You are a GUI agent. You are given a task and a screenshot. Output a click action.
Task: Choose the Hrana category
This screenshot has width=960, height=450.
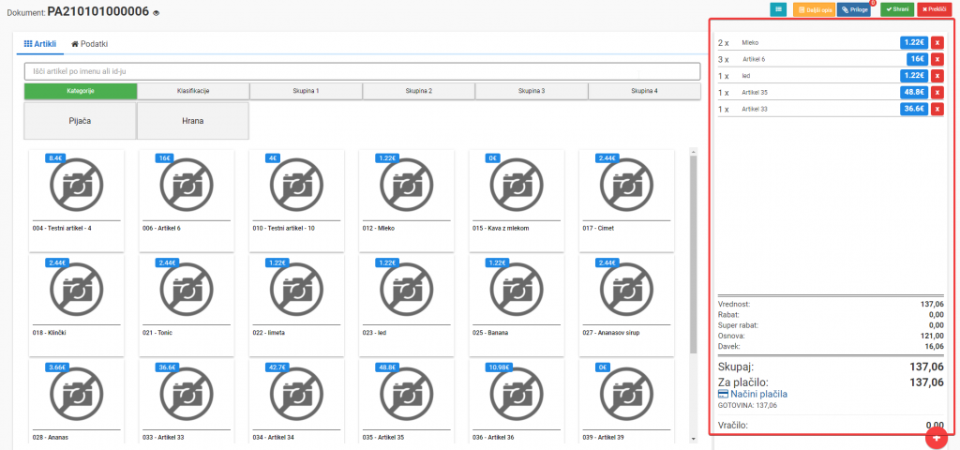click(193, 121)
